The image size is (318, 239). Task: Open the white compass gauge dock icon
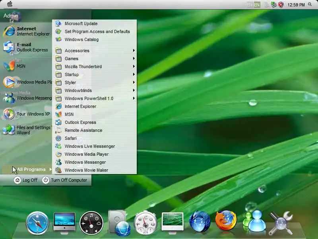145,223
